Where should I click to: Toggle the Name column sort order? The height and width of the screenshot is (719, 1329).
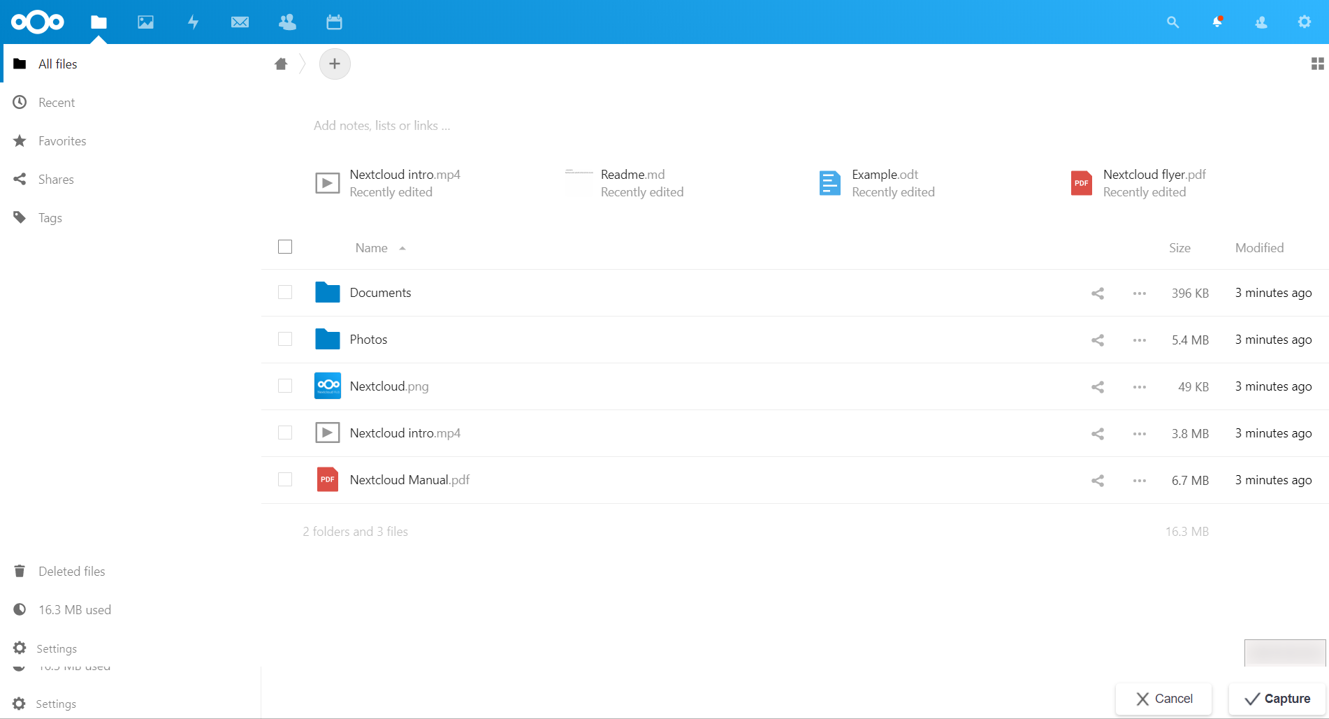click(x=371, y=247)
